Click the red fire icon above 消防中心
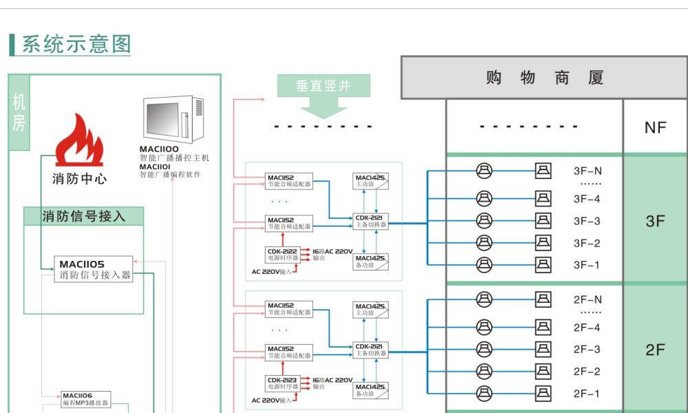 (79, 141)
